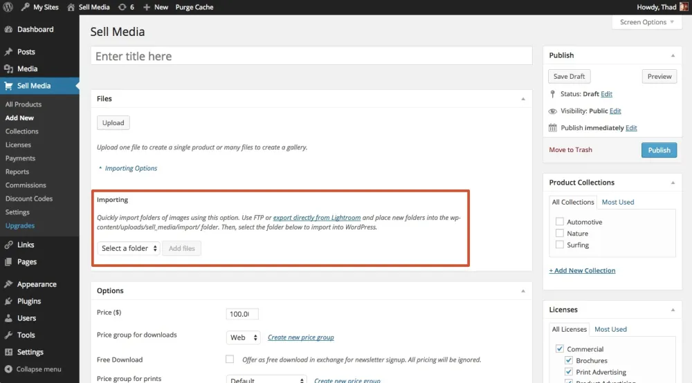Uncheck the Brochures license checkbox
The height and width of the screenshot is (383, 692).
pyautogui.click(x=568, y=360)
